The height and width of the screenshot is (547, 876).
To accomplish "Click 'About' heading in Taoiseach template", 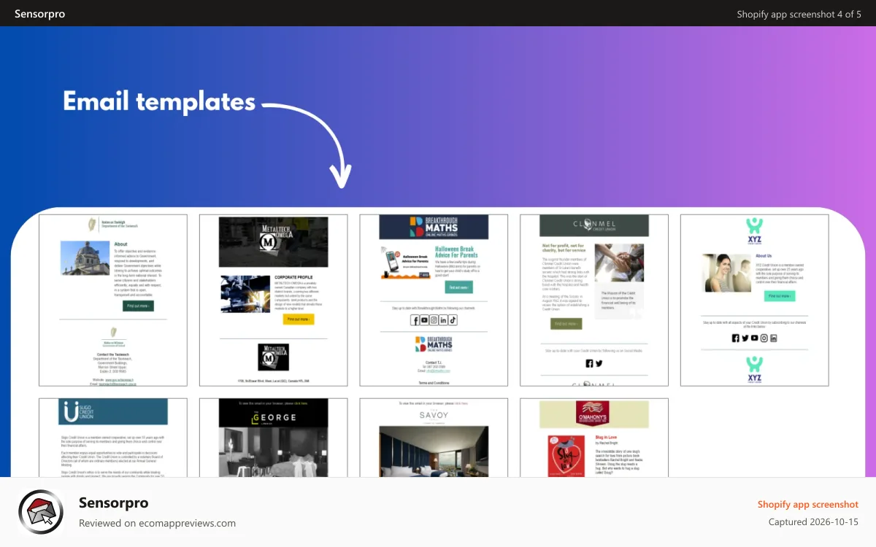I will (x=120, y=244).
